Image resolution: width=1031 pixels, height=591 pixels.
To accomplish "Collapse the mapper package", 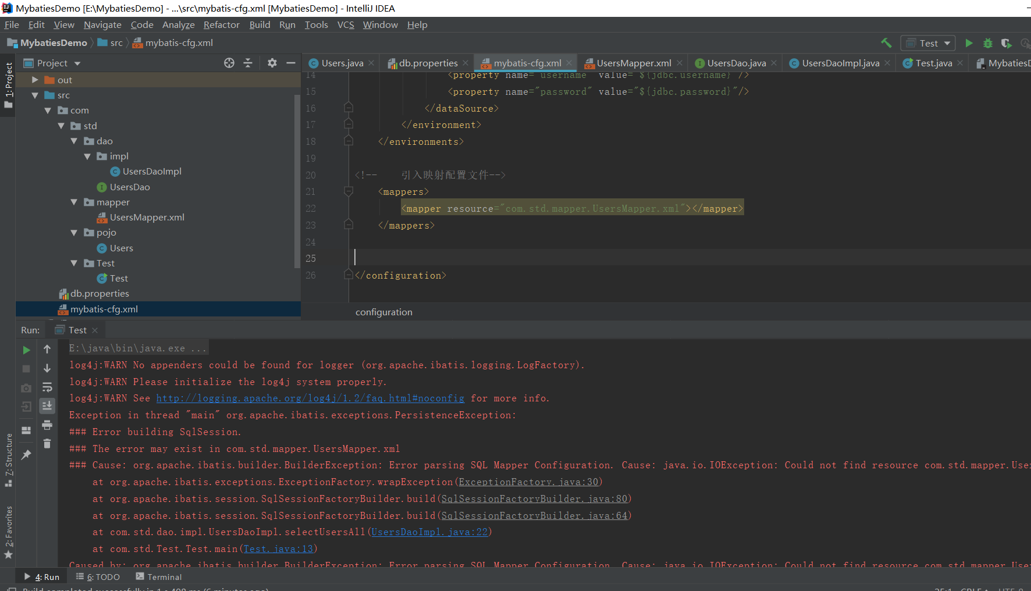I will click(x=74, y=202).
